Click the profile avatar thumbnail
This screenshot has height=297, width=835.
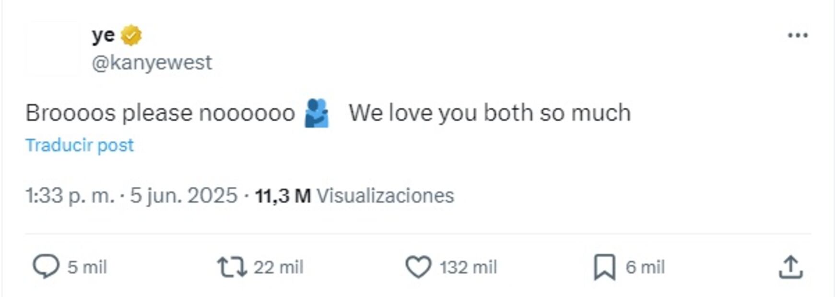pyautogui.click(x=52, y=48)
